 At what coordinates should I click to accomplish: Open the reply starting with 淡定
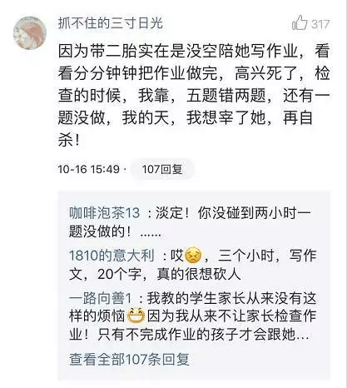click(190, 222)
